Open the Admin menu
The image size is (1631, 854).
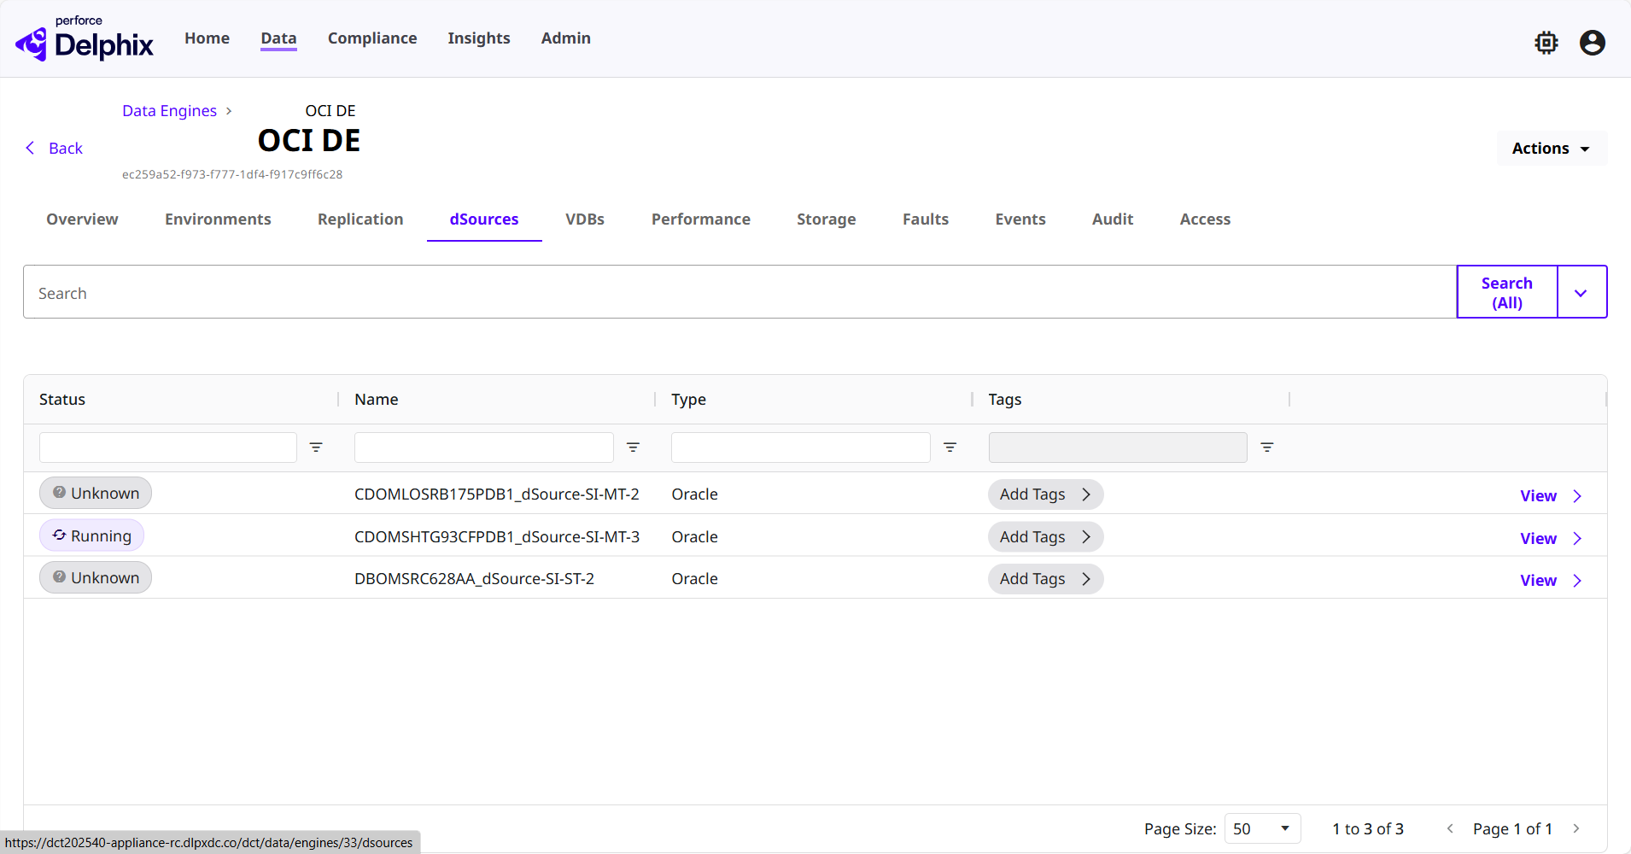[566, 38]
